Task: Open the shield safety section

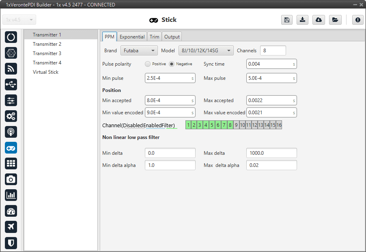Action: (x=11, y=243)
